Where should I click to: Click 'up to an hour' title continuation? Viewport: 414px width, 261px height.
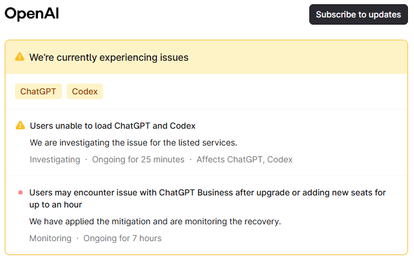coord(55,205)
